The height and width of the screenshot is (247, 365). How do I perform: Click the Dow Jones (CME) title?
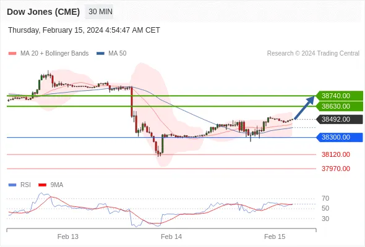[43, 12]
